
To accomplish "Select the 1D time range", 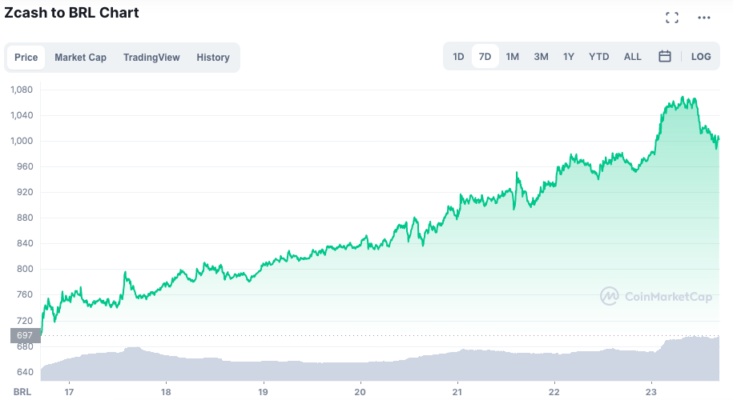I will [x=458, y=57].
